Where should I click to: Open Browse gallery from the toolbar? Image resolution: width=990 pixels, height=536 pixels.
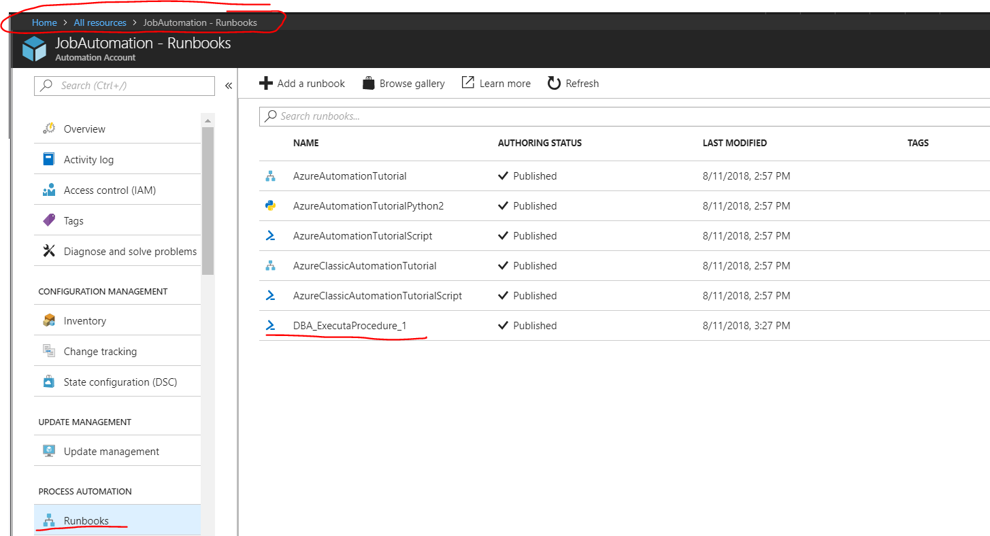click(403, 84)
